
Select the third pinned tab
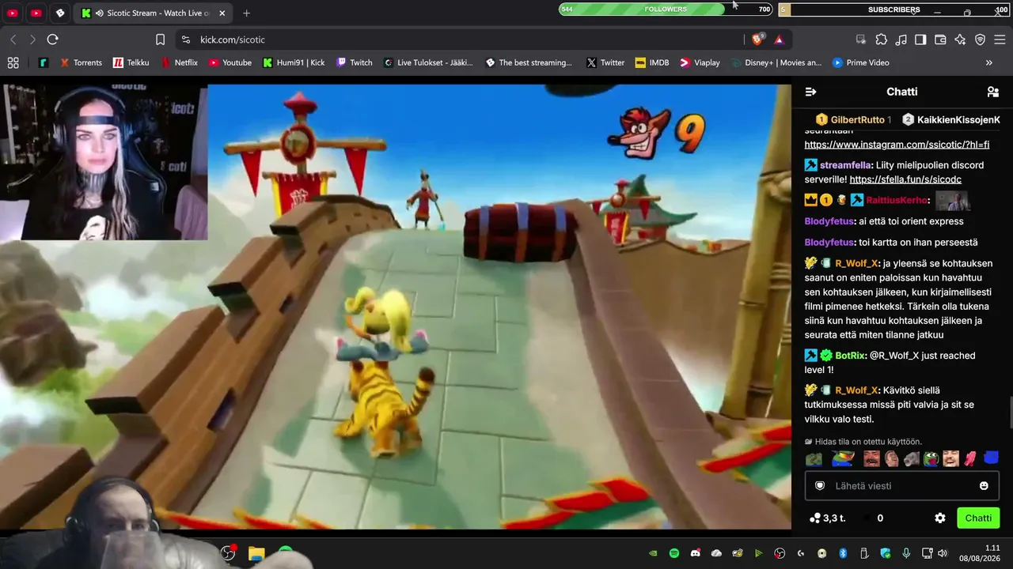59,13
